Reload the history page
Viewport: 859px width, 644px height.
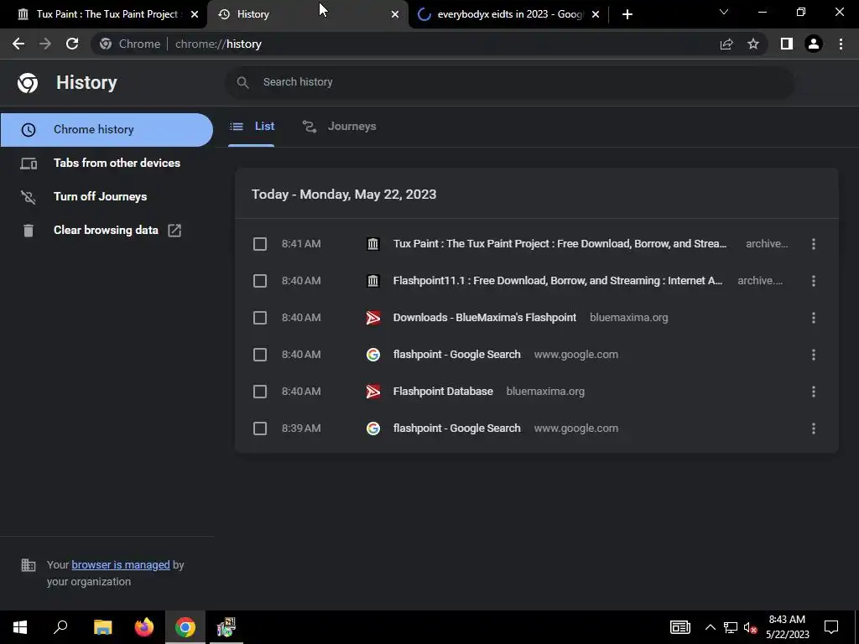click(72, 44)
